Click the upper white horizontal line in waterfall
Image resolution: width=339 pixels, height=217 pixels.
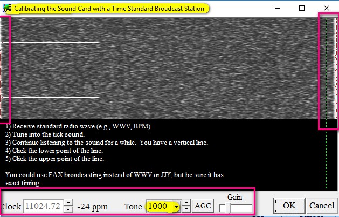pos(54,42)
